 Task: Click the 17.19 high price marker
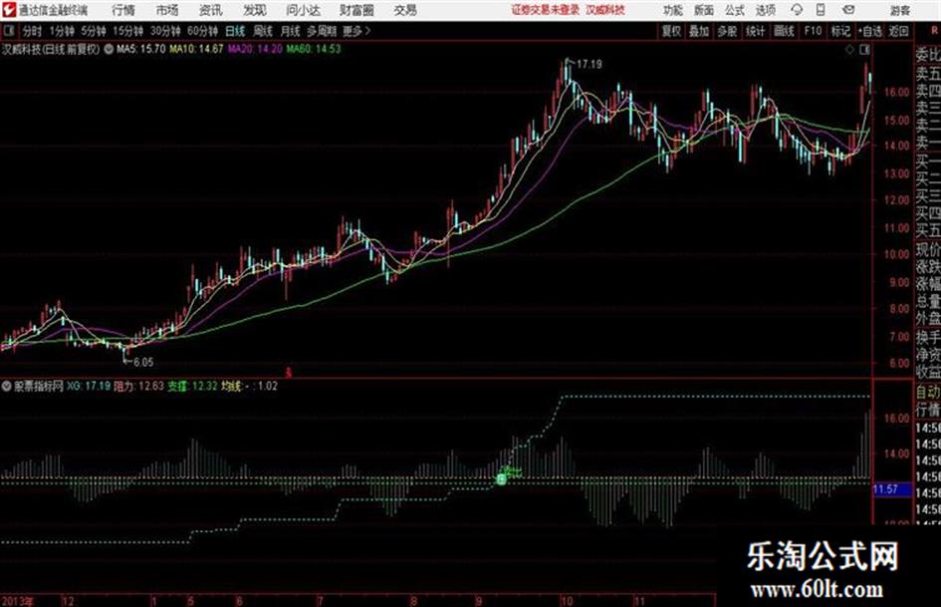[x=588, y=64]
